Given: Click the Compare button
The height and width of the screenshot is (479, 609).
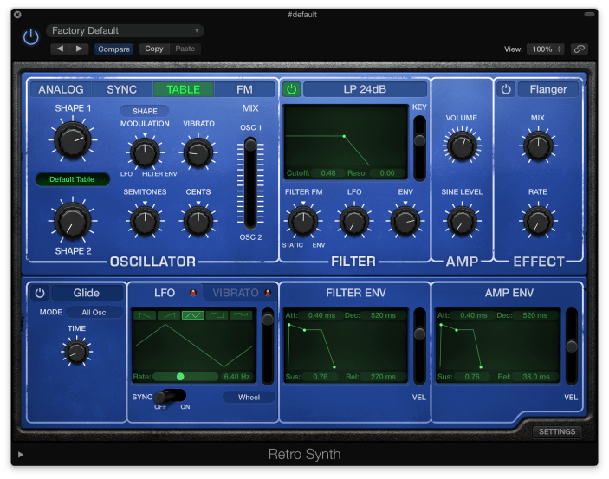Looking at the screenshot, I should coord(114,49).
